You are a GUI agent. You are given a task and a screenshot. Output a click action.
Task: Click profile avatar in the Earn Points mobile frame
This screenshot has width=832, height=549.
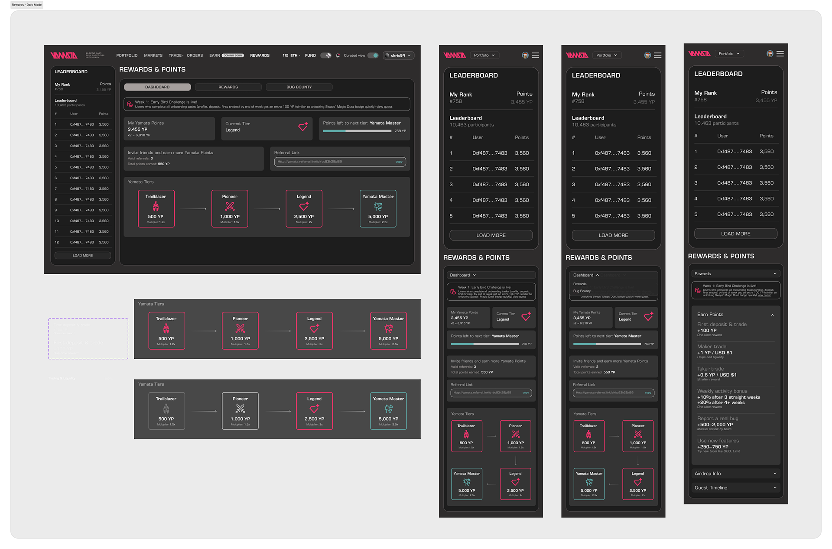[x=770, y=54]
